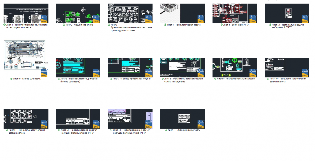The height and width of the screenshot is (161, 315).
Task: Select the Лист 5.1 Терминальная задача thumbnail
Action: pyautogui.click(x=287, y=13)
